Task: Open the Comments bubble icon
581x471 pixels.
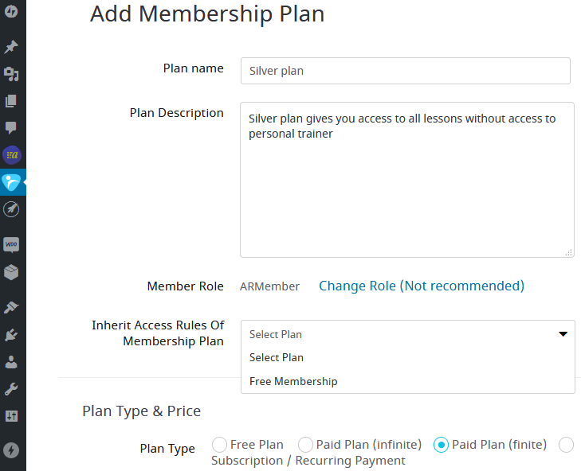Action: [x=11, y=128]
